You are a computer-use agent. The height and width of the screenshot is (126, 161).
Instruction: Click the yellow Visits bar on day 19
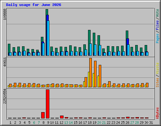point(93,80)
